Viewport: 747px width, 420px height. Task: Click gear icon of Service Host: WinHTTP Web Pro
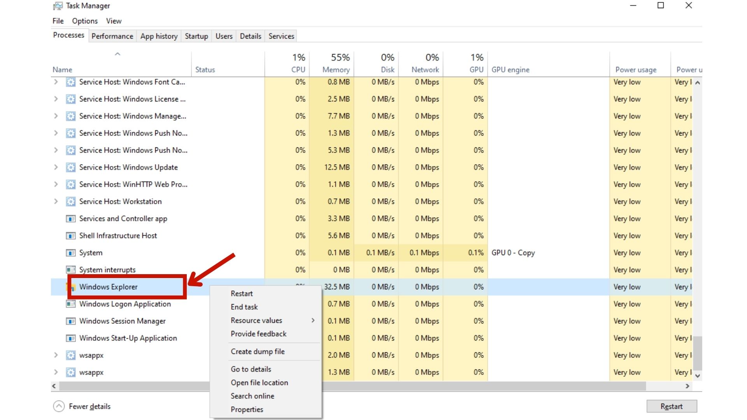70,184
